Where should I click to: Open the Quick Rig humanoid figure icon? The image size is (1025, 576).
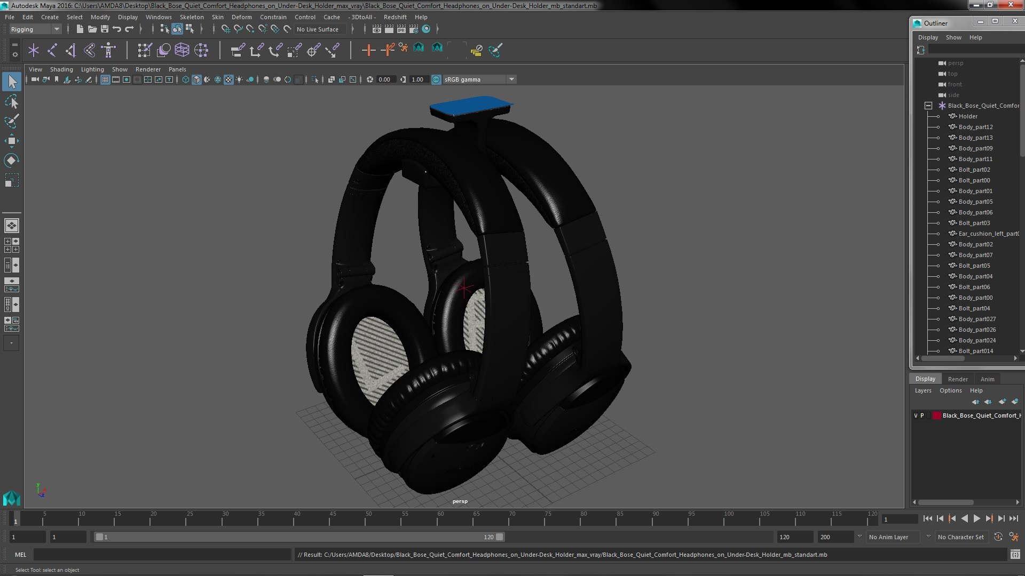coord(108,50)
